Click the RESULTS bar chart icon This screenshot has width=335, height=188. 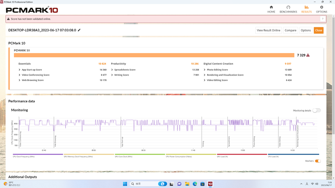pos(307,7)
